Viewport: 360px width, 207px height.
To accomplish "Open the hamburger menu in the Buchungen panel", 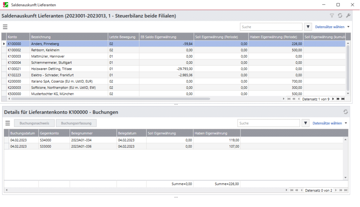I will tap(8, 123).
